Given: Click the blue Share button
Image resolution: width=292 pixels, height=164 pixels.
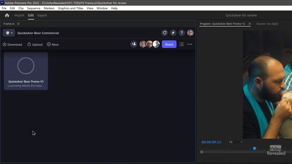Looking at the screenshot, I should point(169,44).
